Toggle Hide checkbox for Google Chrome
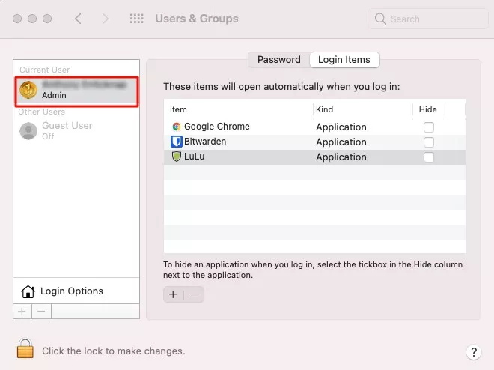Screen dimensions: 494x370 [429, 127]
